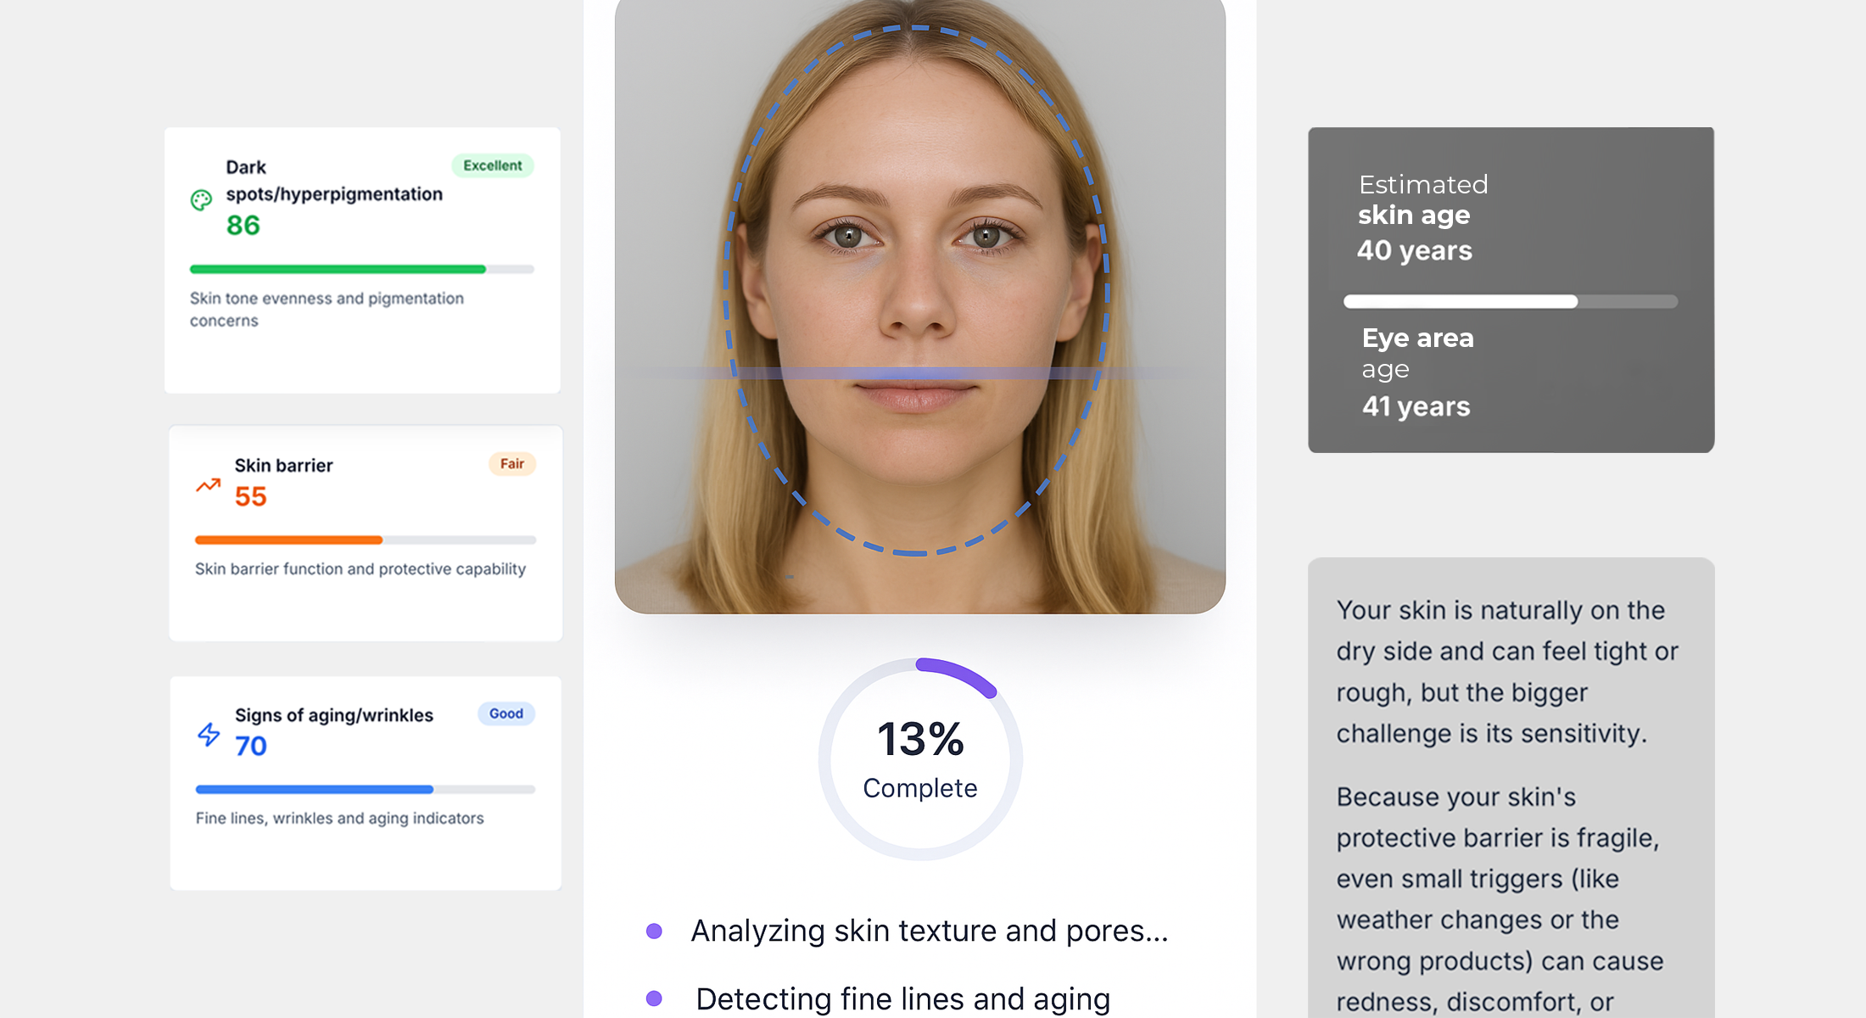Click the Good rating badge

pyautogui.click(x=506, y=713)
